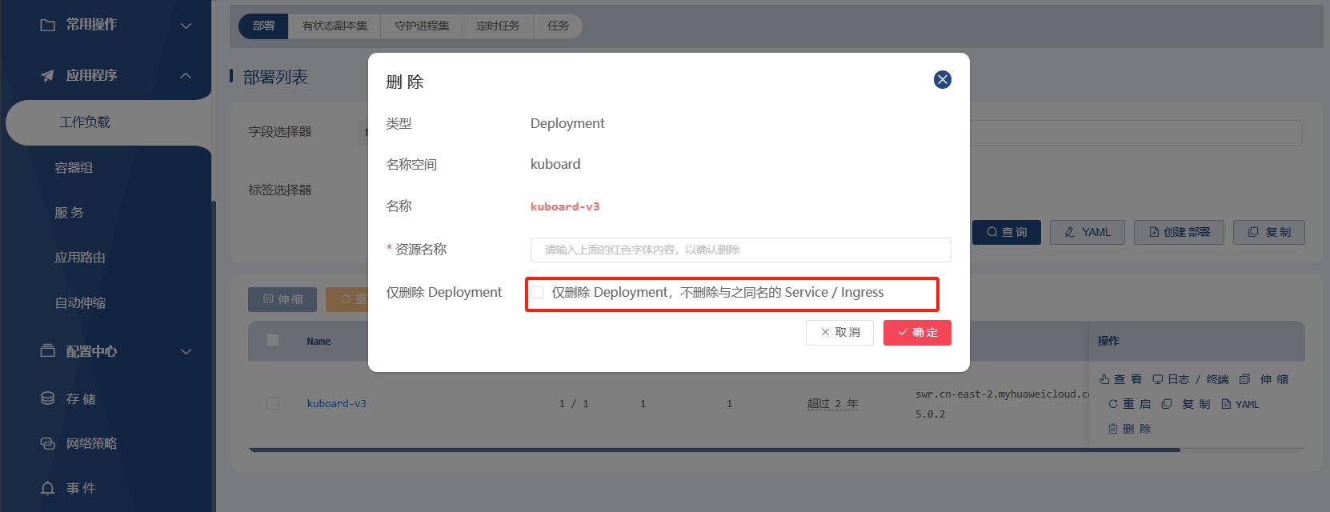
Task: Toggle checkbox for kuboard-v3 row
Action: [273, 403]
